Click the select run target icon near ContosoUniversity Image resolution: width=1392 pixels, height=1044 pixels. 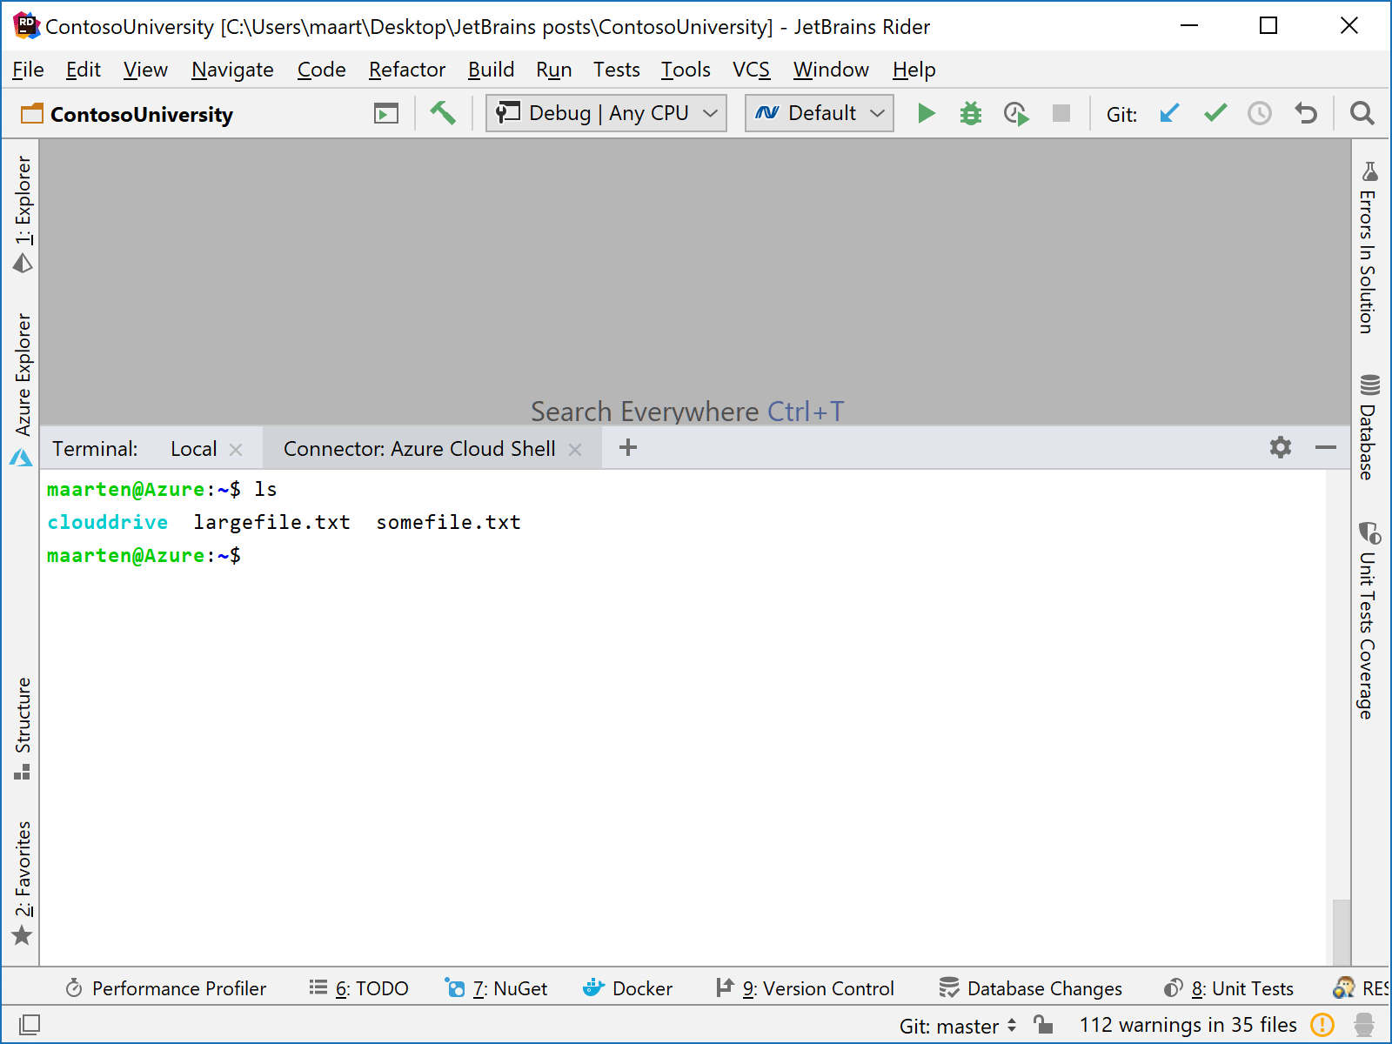(x=386, y=113)
